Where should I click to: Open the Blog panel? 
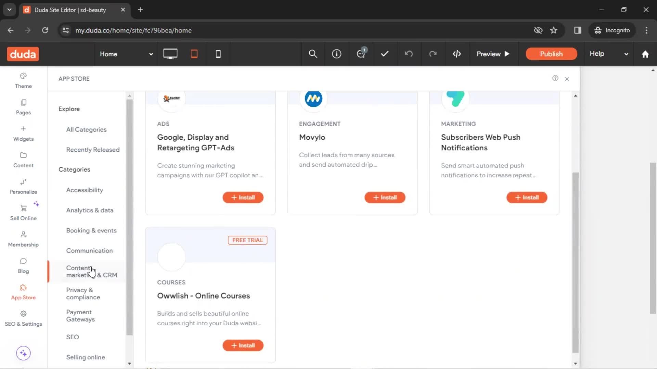point(23,265)
